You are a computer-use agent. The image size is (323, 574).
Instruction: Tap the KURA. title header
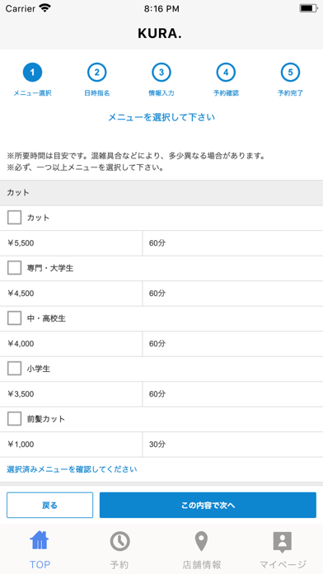coord(160,34)
